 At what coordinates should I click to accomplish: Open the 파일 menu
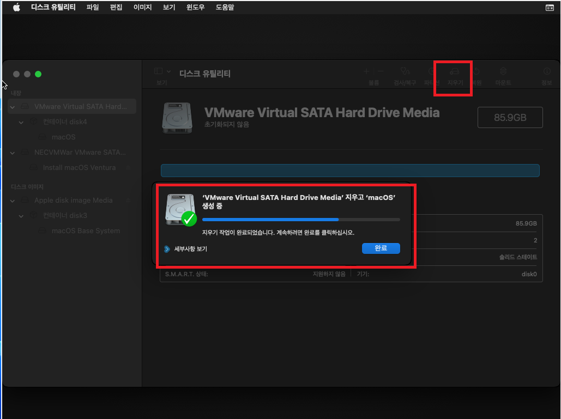93,7
